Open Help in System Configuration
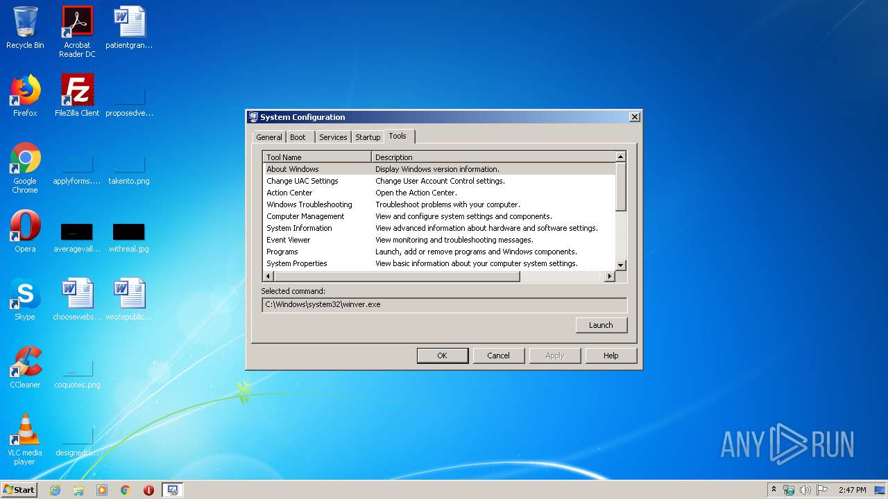The width and height of the screenshot is (888, 499). (x=610, y=356)
